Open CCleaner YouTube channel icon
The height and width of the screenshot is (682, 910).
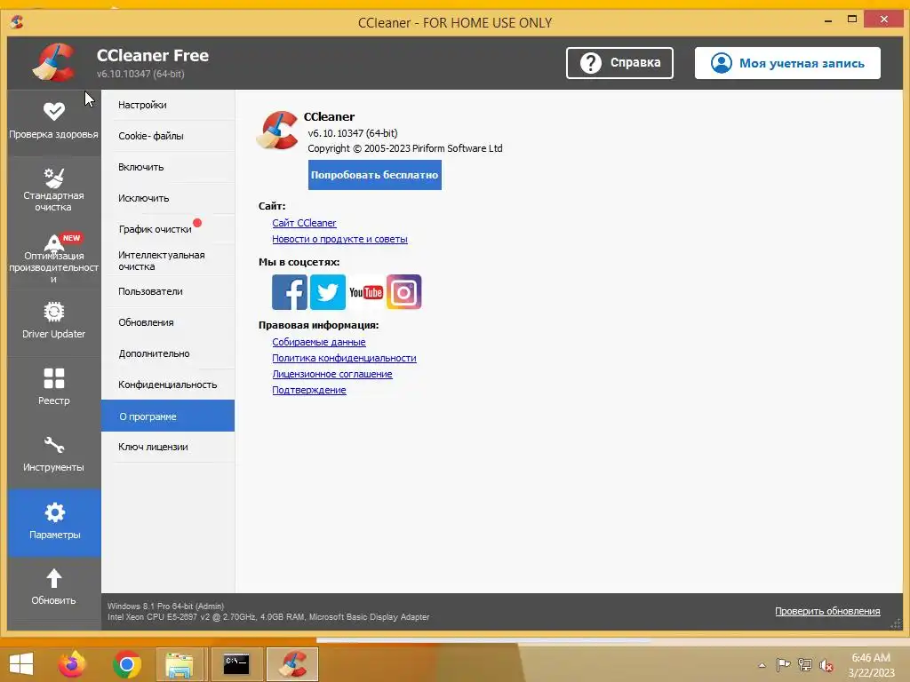tap(365, 291)
